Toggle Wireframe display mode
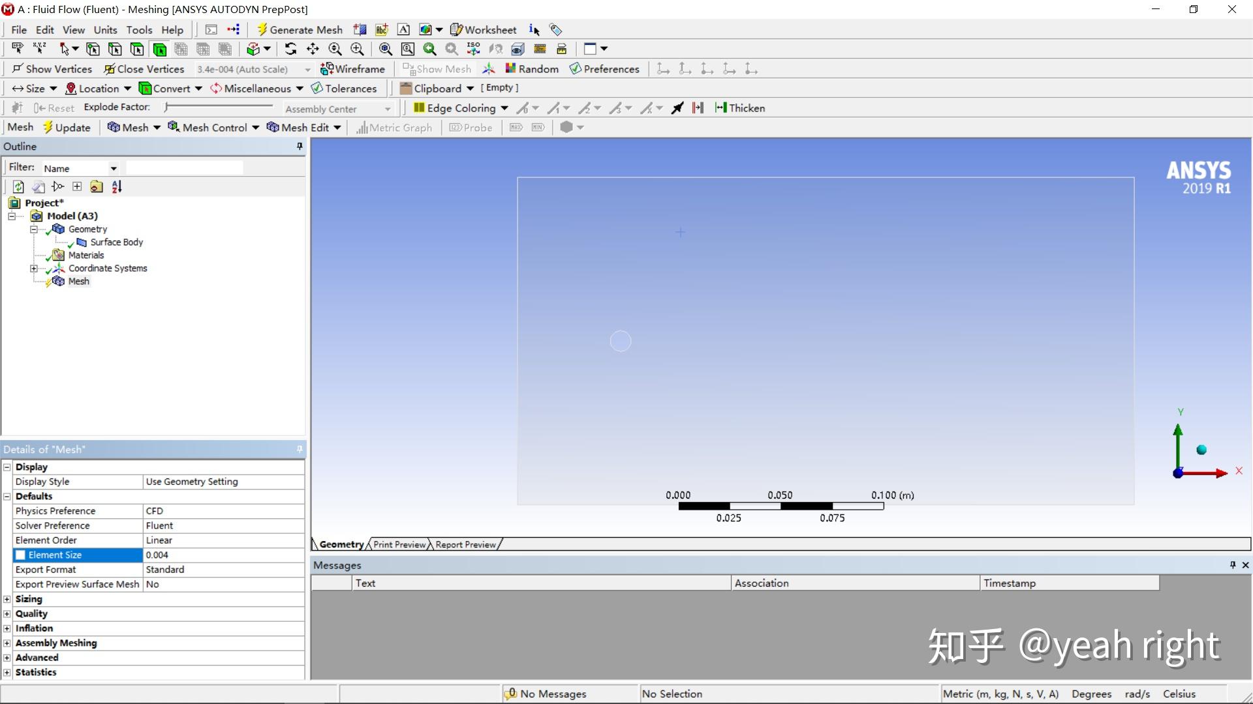Image resolution: width=1253 pixels, height=704 pixels. click(352, 69)
